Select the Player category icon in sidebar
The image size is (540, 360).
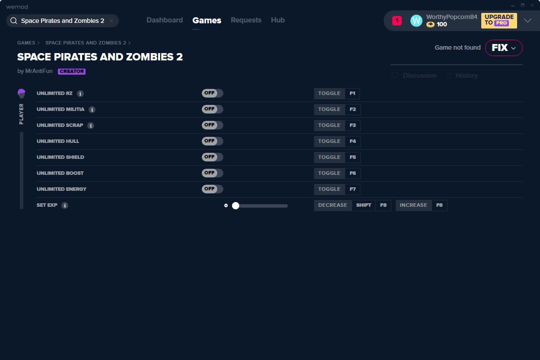click(22, 93)
